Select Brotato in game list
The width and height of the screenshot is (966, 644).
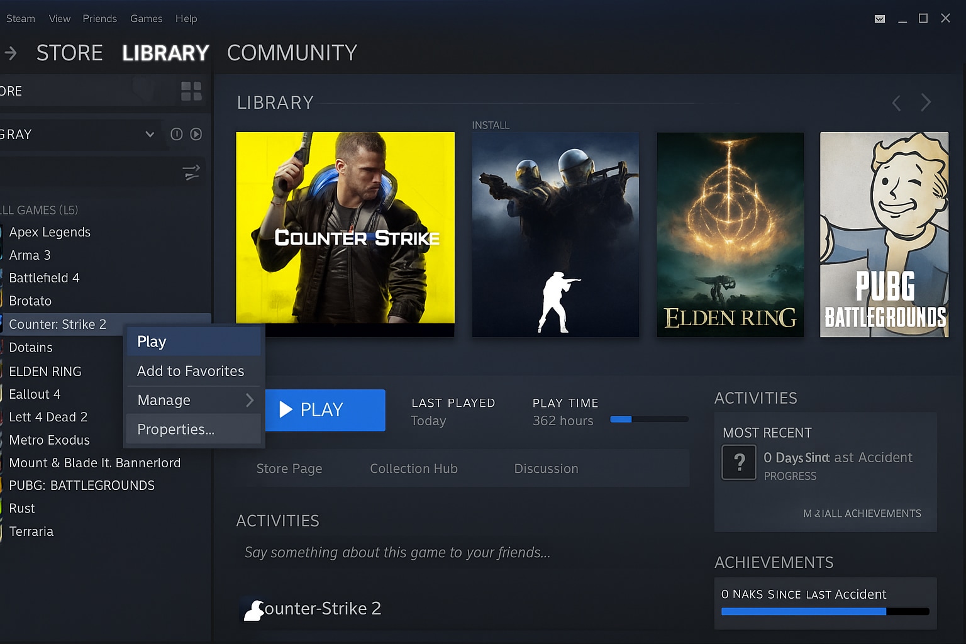30,301
